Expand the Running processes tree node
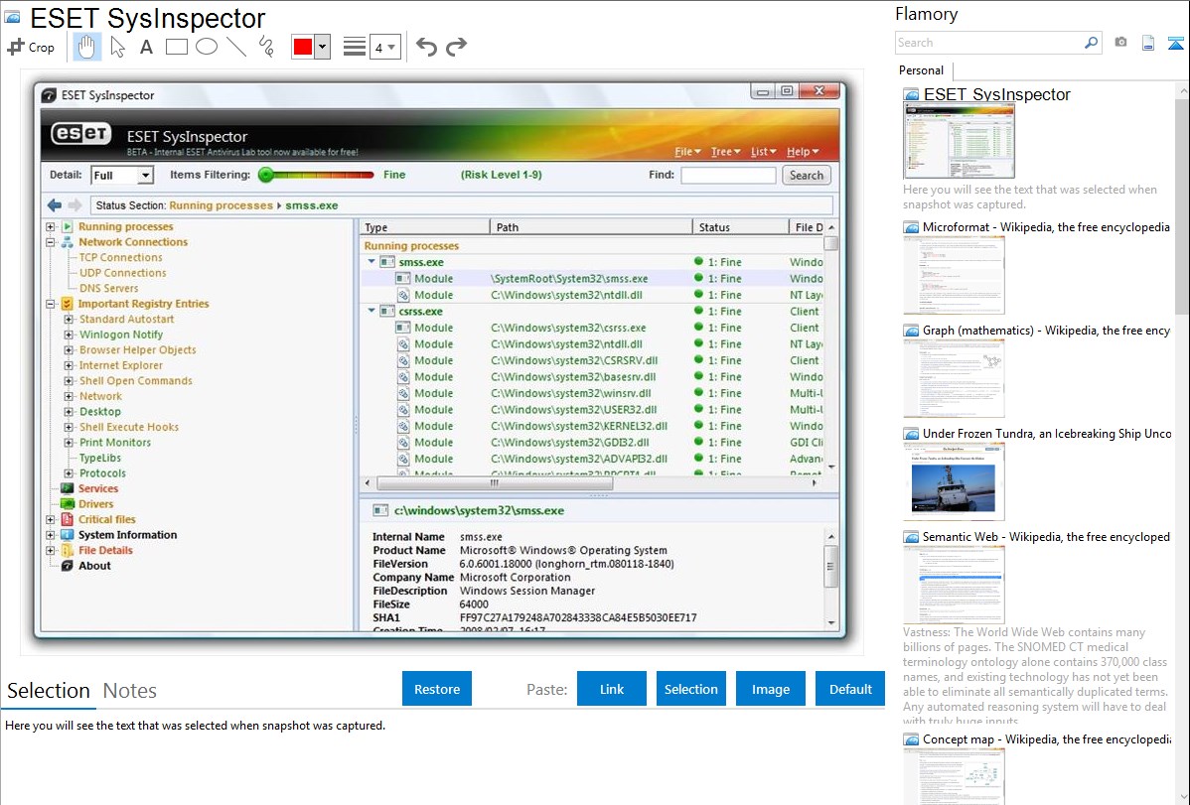The image size is (1190, 805). [x=50, y=226]
